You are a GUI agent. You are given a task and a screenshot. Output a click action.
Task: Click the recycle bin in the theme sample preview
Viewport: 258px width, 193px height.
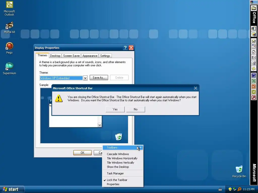click(x=119, y=137)
